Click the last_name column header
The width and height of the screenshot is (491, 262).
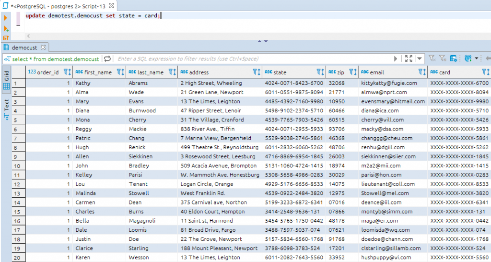pyautogui.click(x=151, y=72)
